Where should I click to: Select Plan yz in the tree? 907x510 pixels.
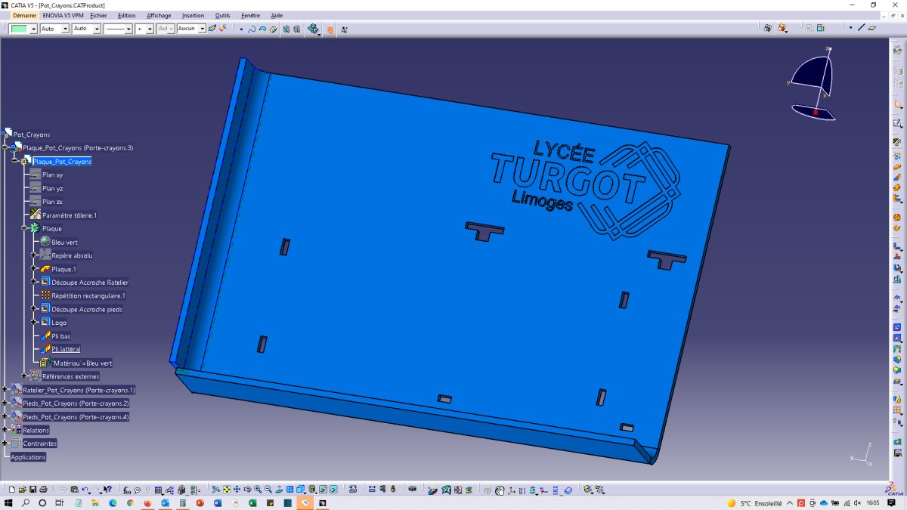(52, 188)
